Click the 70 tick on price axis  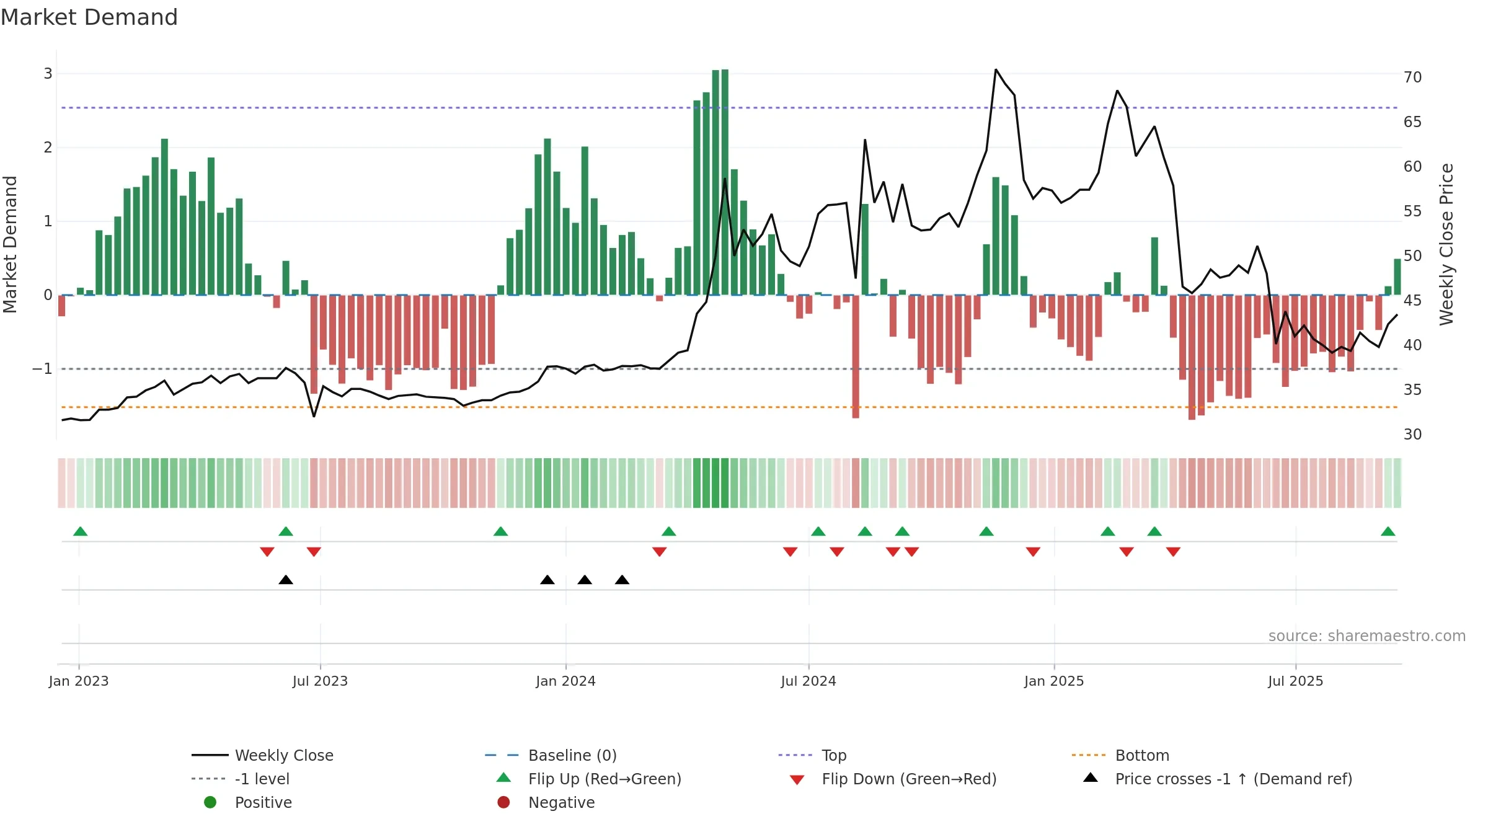1412,77
